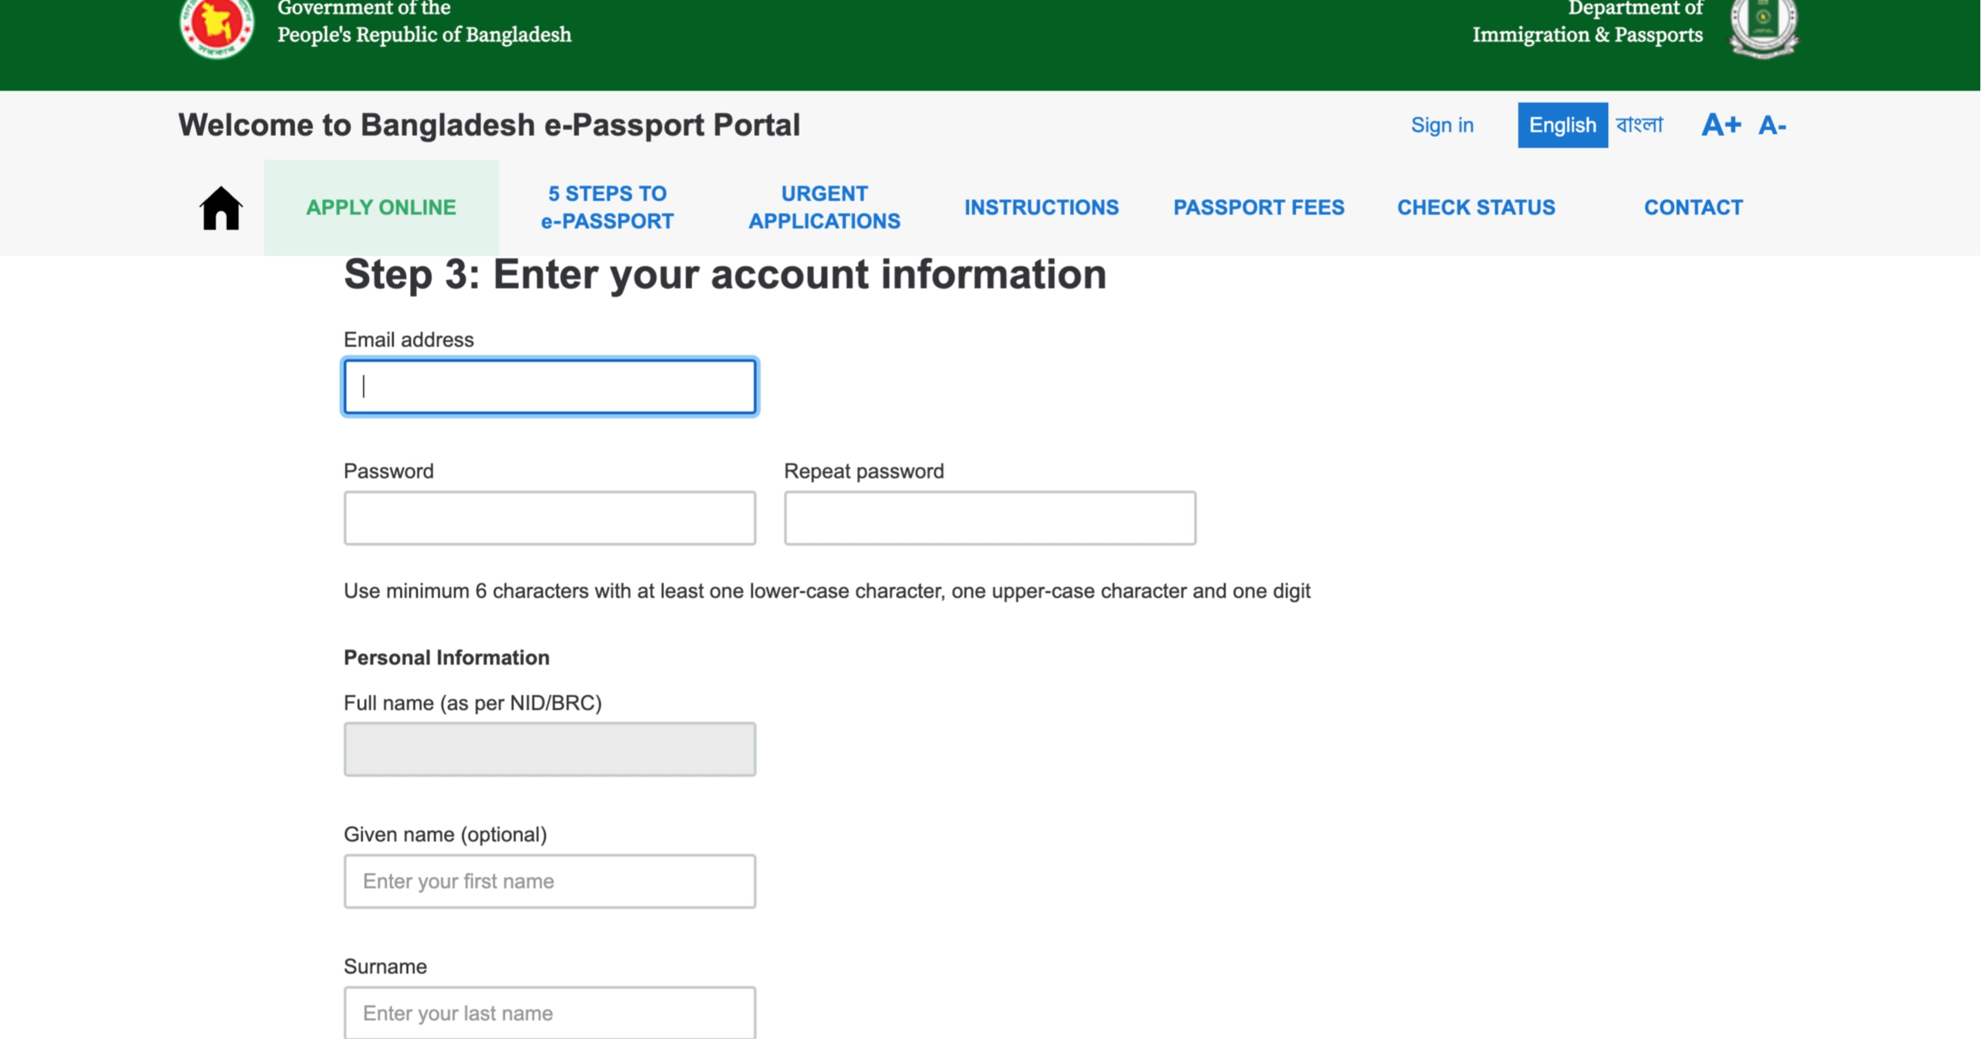Expand the APPLY ONLINE menu section
This screenshot has height=1039, width=1981.
(380, 207)
